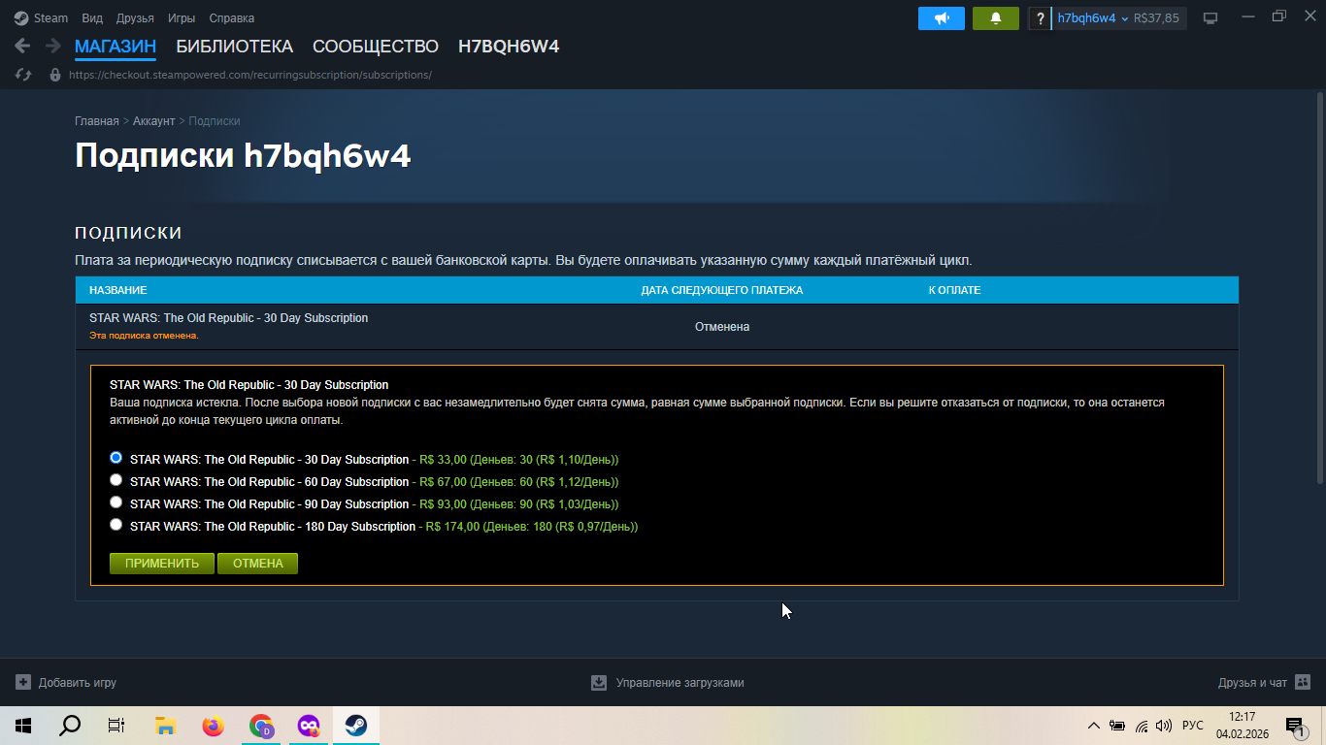Viewport: 1326px width, 745px height.
Task: Click the Отменена status cell
Action: (722, 327)
